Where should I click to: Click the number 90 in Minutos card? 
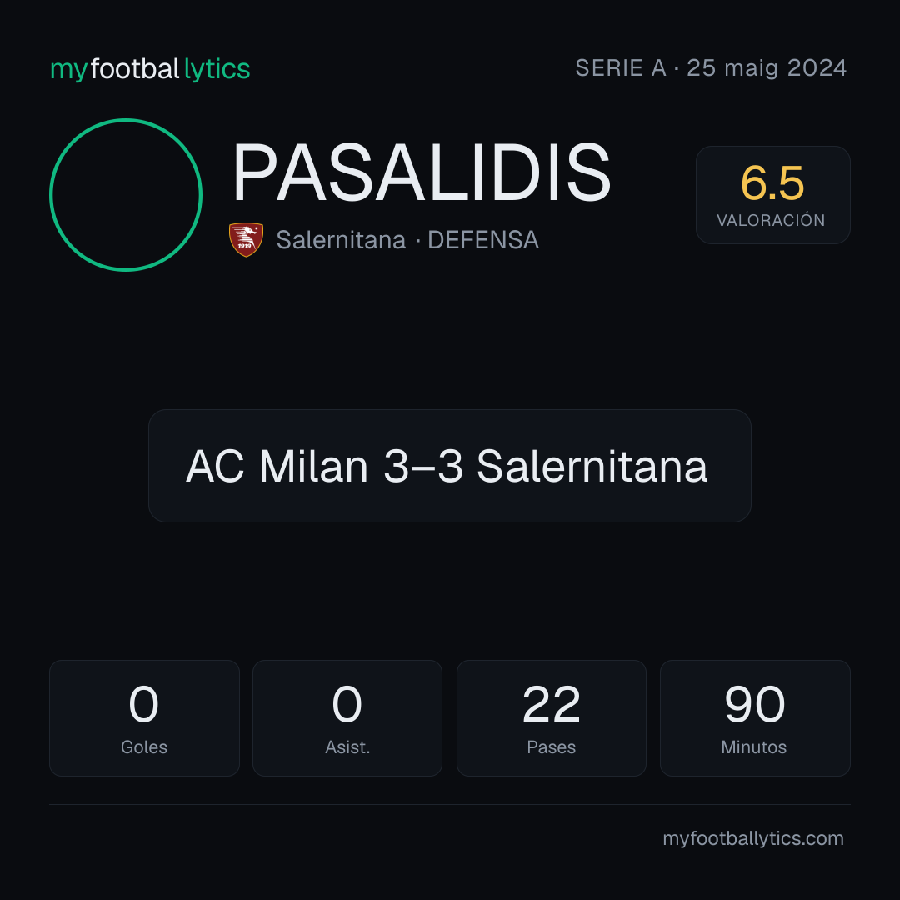[755, 703]
